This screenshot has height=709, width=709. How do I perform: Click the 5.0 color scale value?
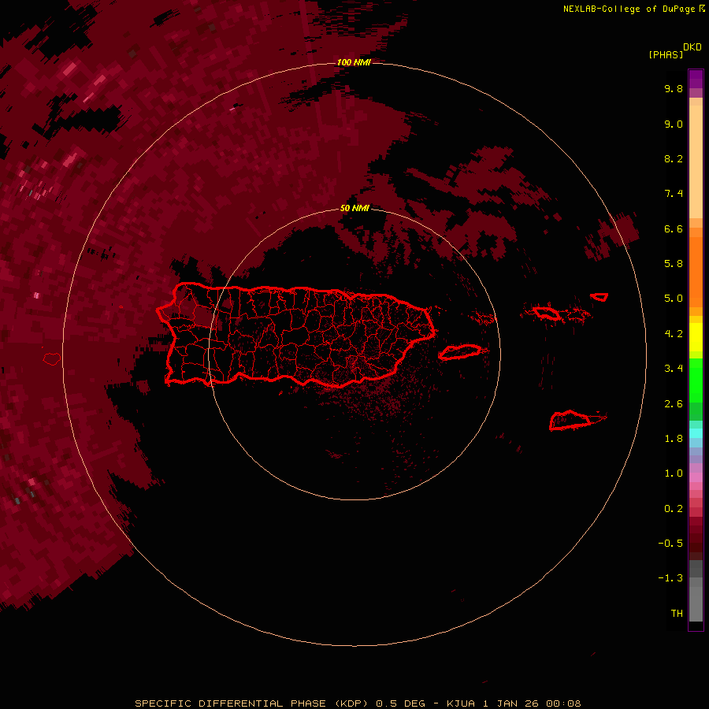click(674, 299)
